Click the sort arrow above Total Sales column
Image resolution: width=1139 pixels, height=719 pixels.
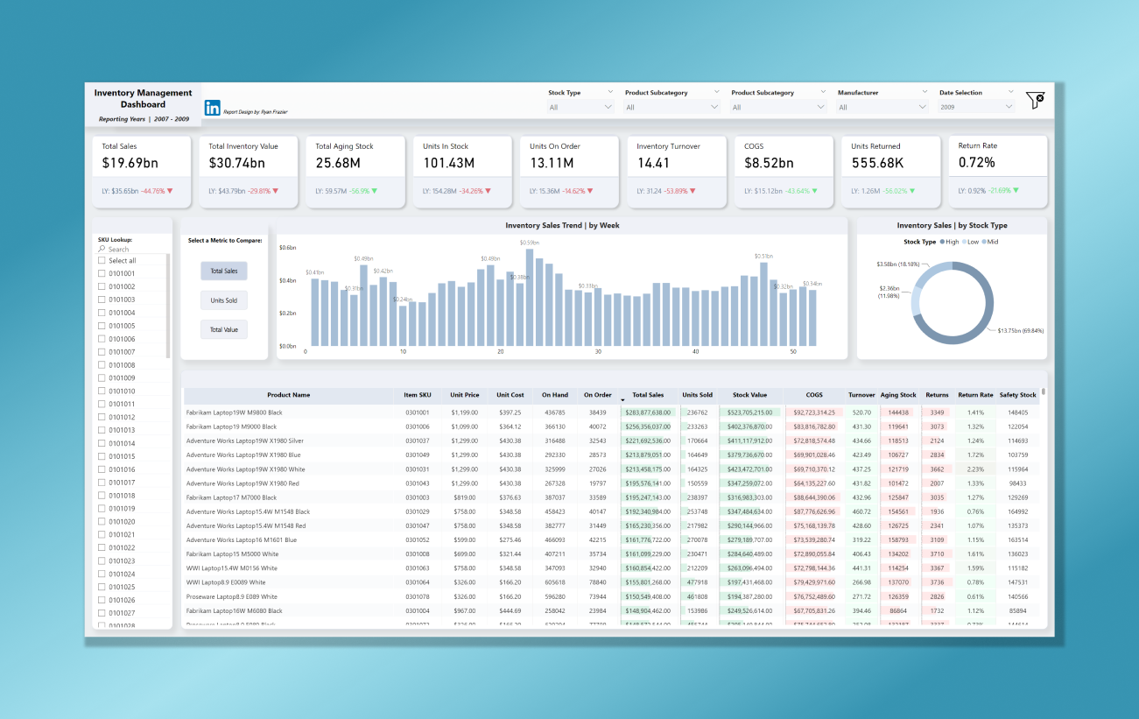click(622, 400)
